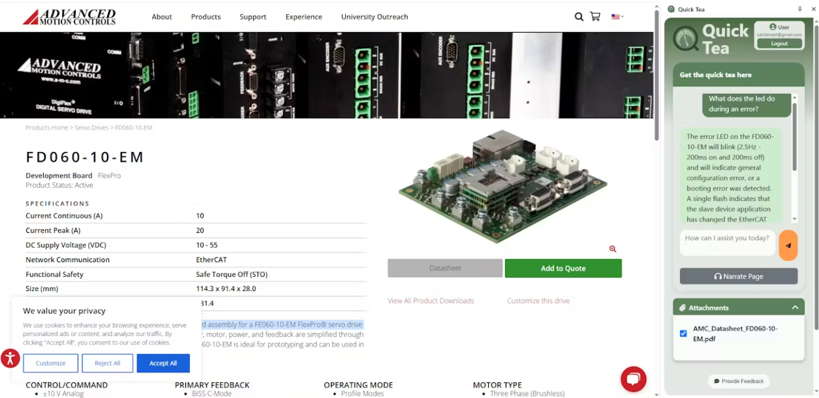
Task: Click the FD060-10-EM product board image
Action: click(x=502, y=185)
